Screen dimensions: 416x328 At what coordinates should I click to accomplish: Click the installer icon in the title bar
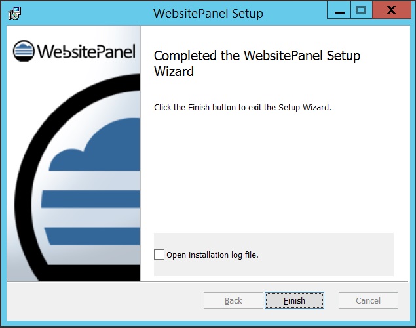coord(14,13)
